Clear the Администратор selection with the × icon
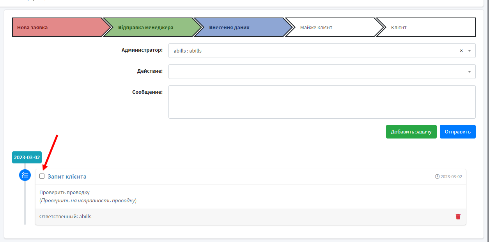The width and height of the screenshot is (489, 242). 461,51
